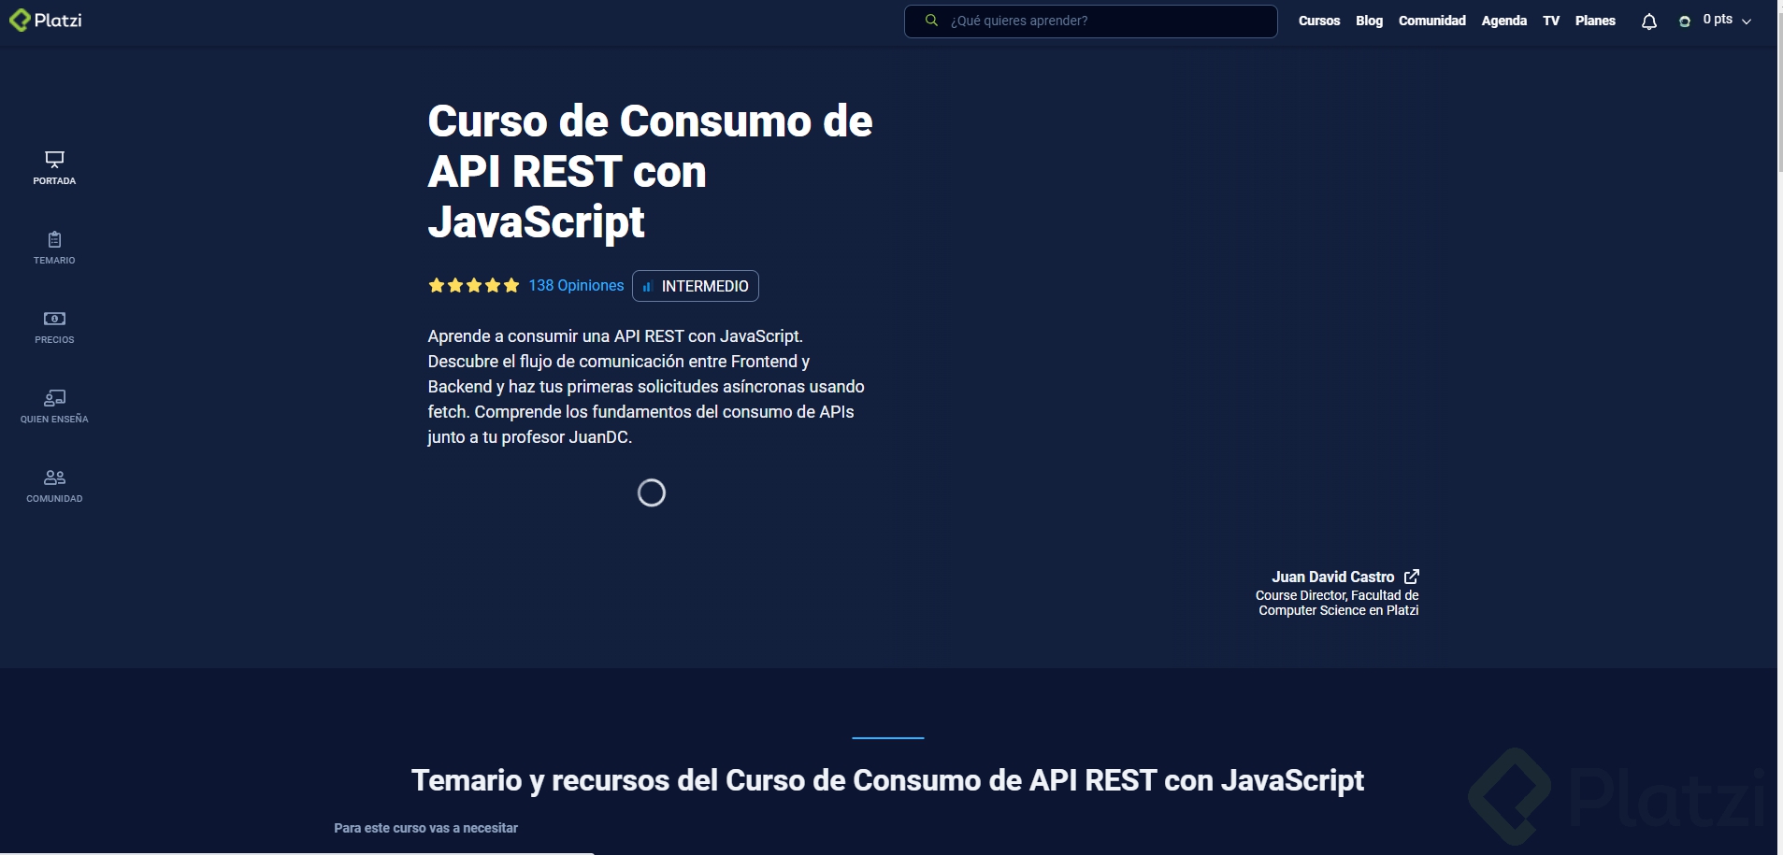This screenshot has height=855, width=1783.
Task: Click the green user avatar icon
Action: [1685, 21]
